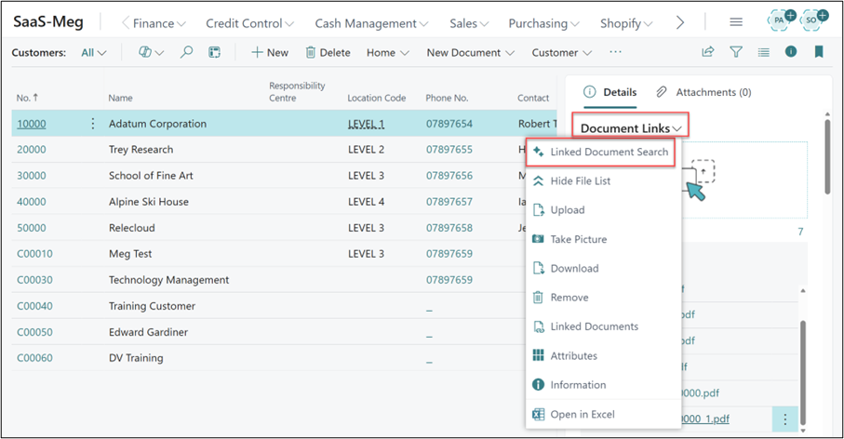Open customer number C00060 link

(34, 358)
